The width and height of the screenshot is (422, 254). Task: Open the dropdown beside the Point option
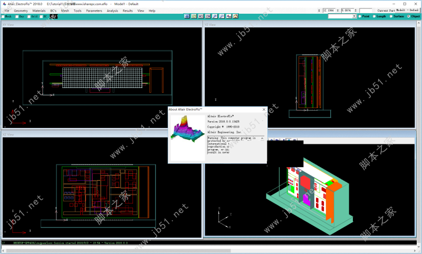354,16
